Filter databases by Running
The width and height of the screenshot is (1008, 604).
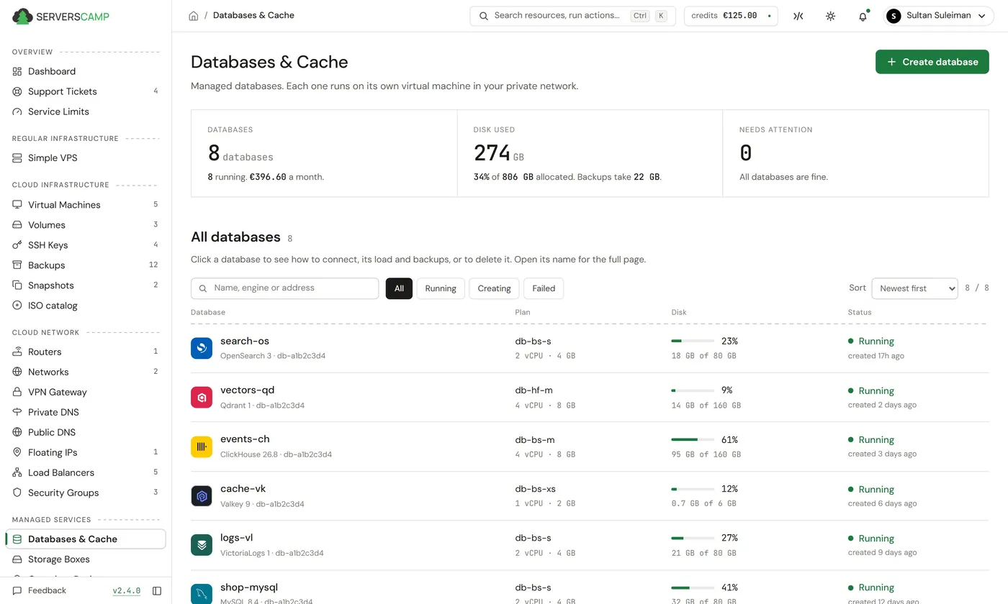point(441,288)
